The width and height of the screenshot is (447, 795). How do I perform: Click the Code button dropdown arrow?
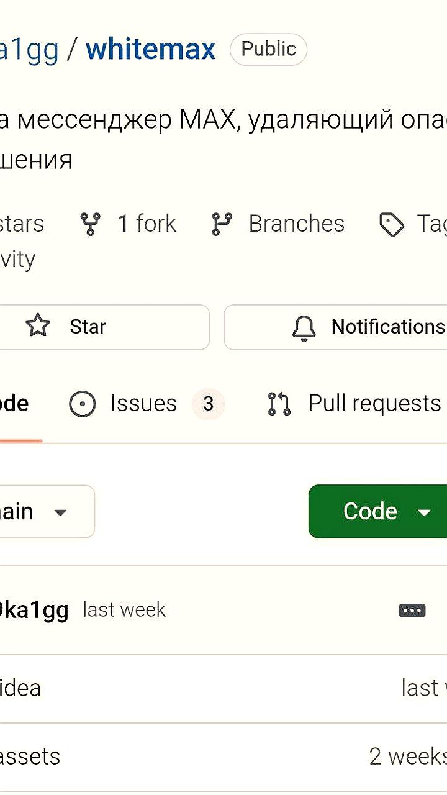click(x=425, y=512)
